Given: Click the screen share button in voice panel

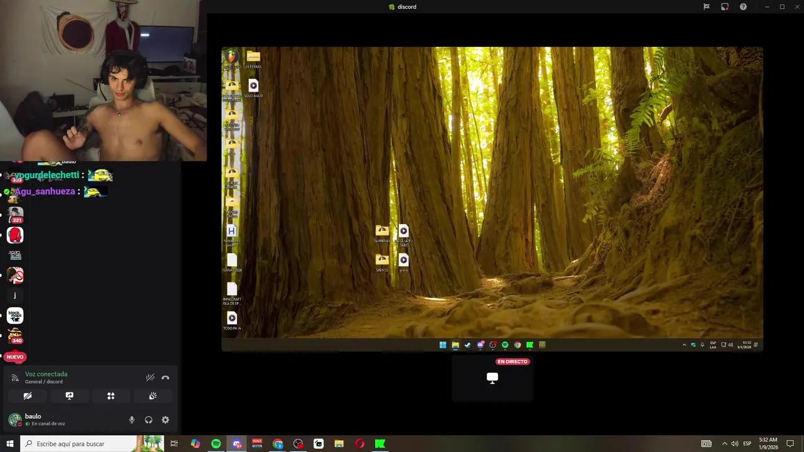Looking at the screenshot, I should point(69,396).
